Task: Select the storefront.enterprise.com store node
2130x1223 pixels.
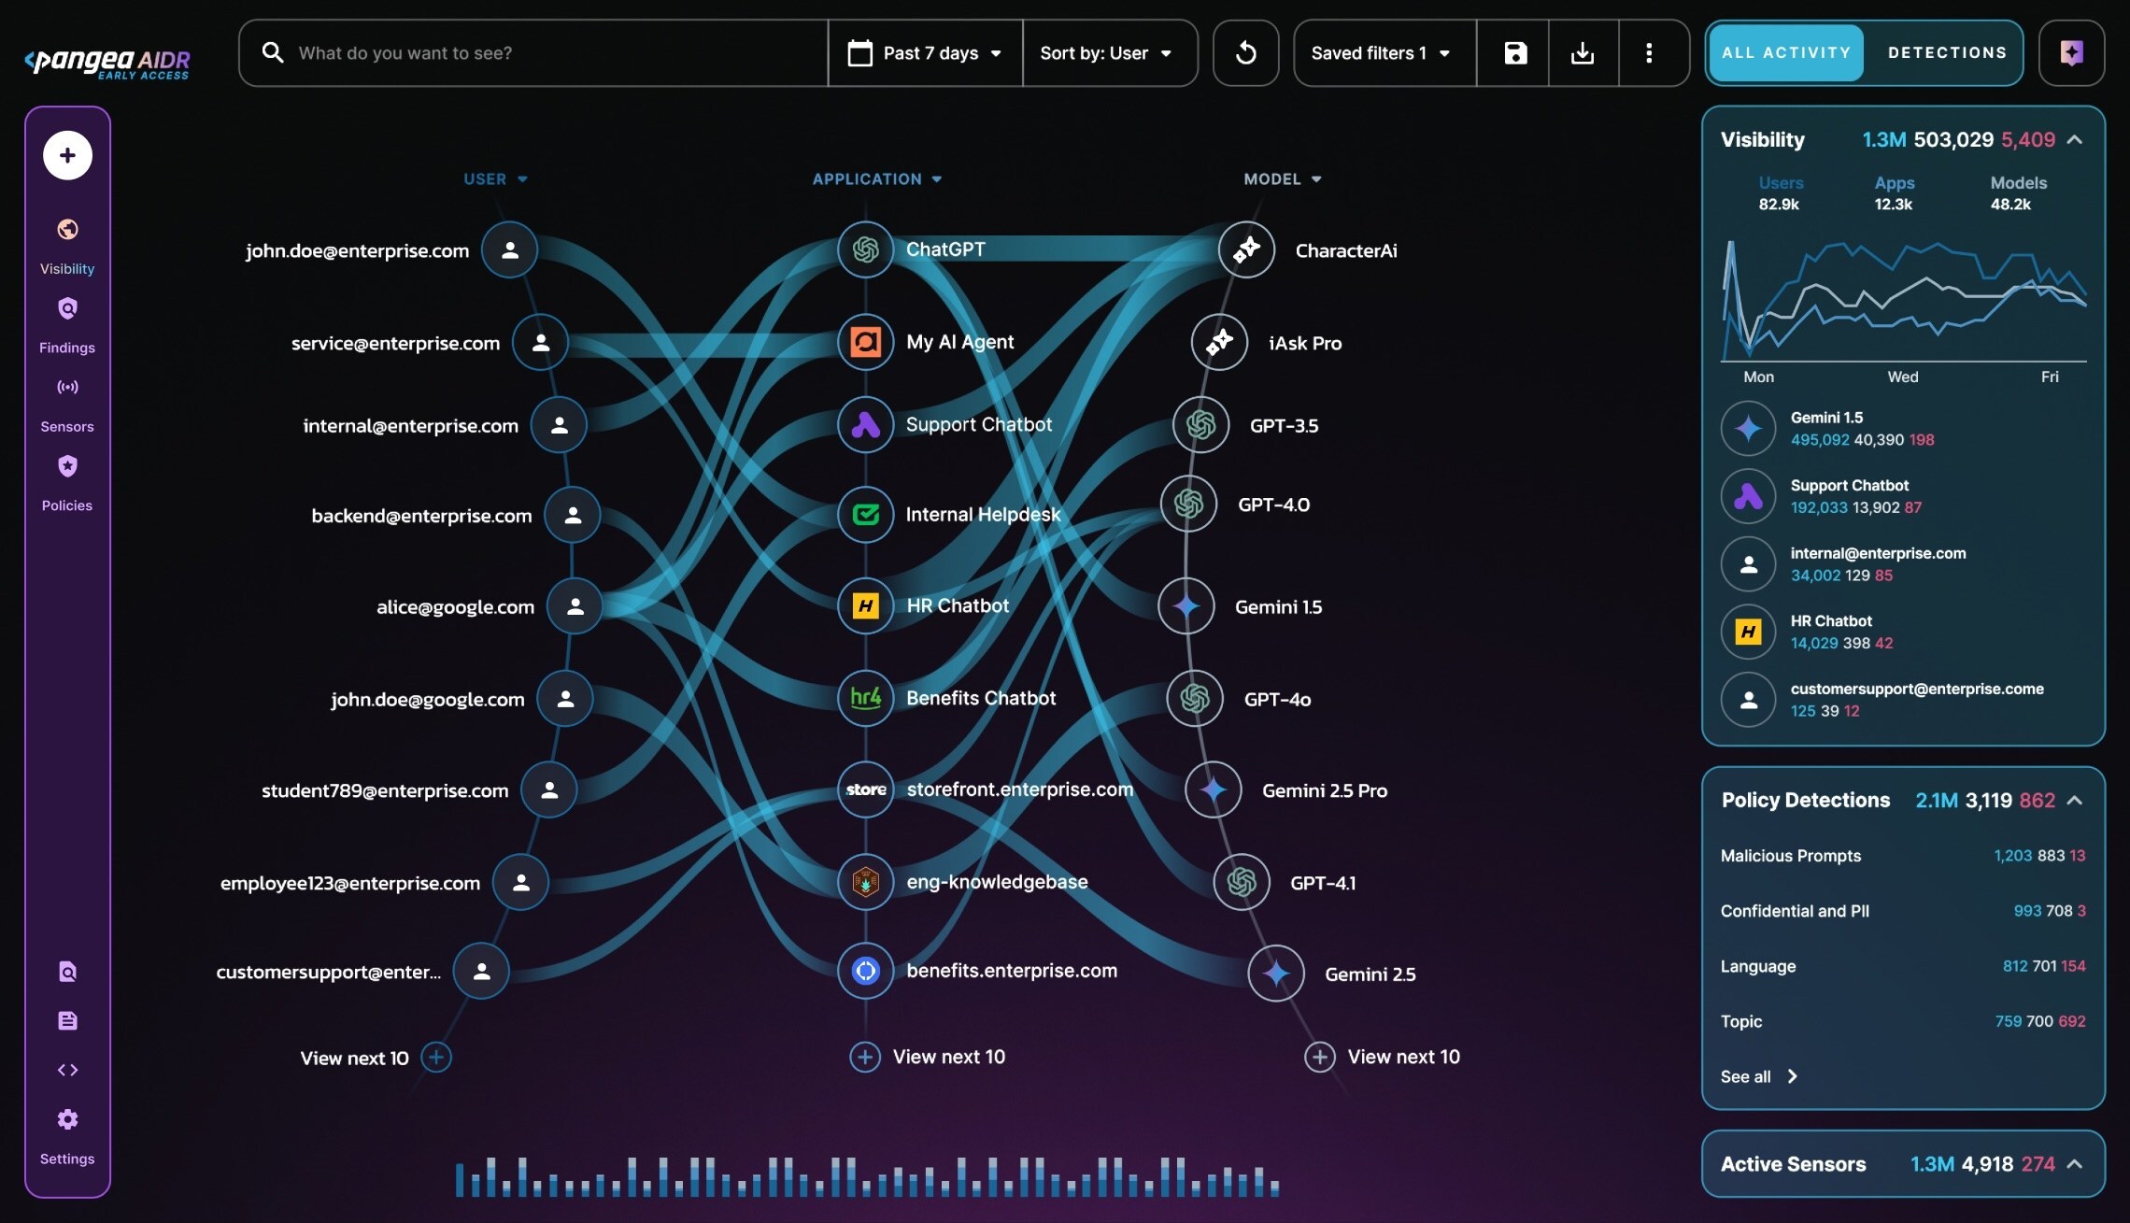Action: (866, 789)
